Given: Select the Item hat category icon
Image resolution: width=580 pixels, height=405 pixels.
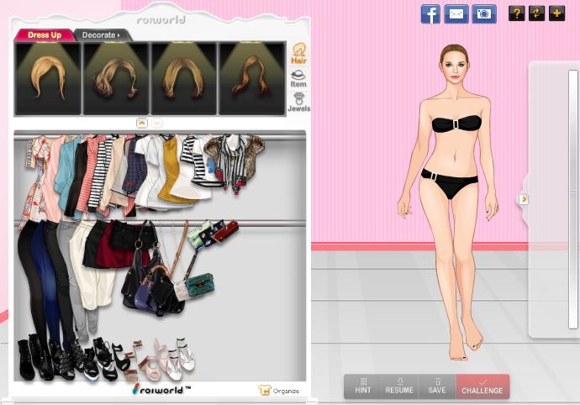Looking at the screenshot, I should 298,77.
